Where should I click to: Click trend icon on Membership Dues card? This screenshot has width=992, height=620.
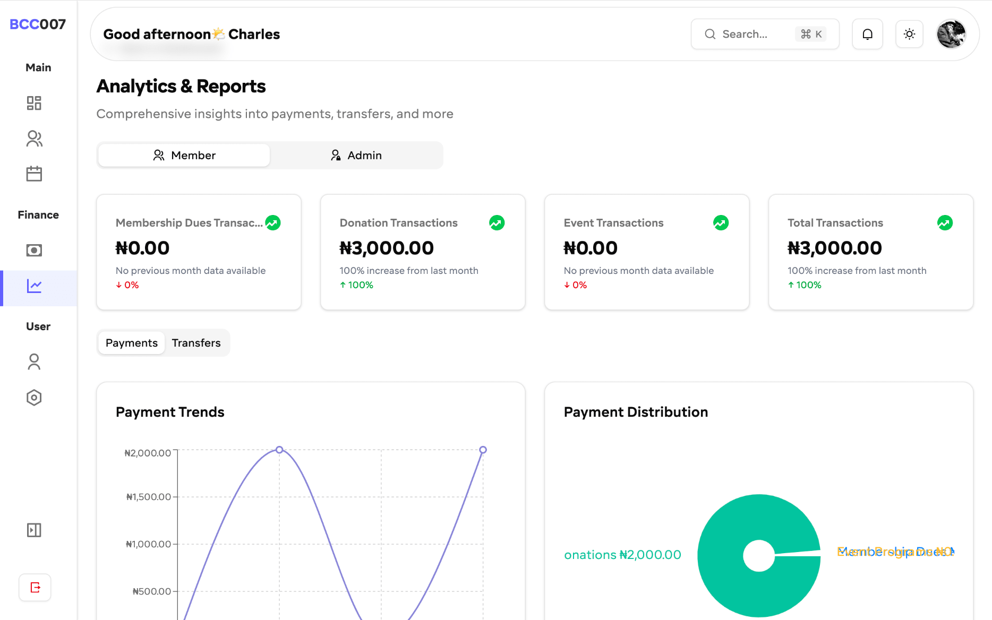click(273, 223)
